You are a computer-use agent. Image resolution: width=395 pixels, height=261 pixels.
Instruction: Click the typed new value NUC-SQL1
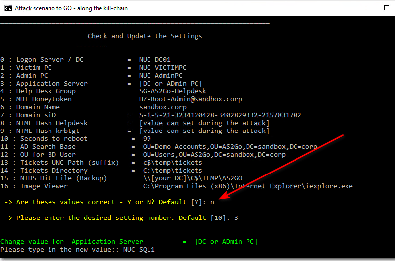(x=139, y=250)
